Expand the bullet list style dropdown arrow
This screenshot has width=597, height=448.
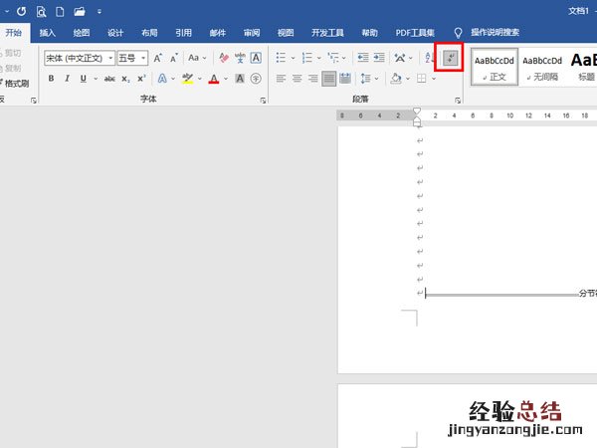coord(293,58)
